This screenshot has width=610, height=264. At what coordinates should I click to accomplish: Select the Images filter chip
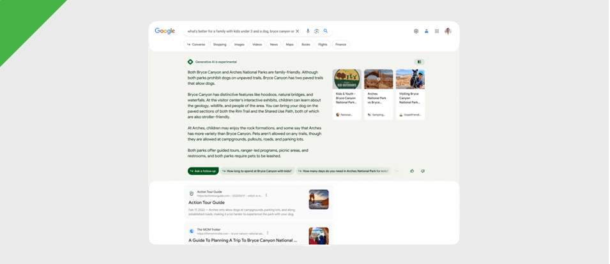tap(240, 45)
